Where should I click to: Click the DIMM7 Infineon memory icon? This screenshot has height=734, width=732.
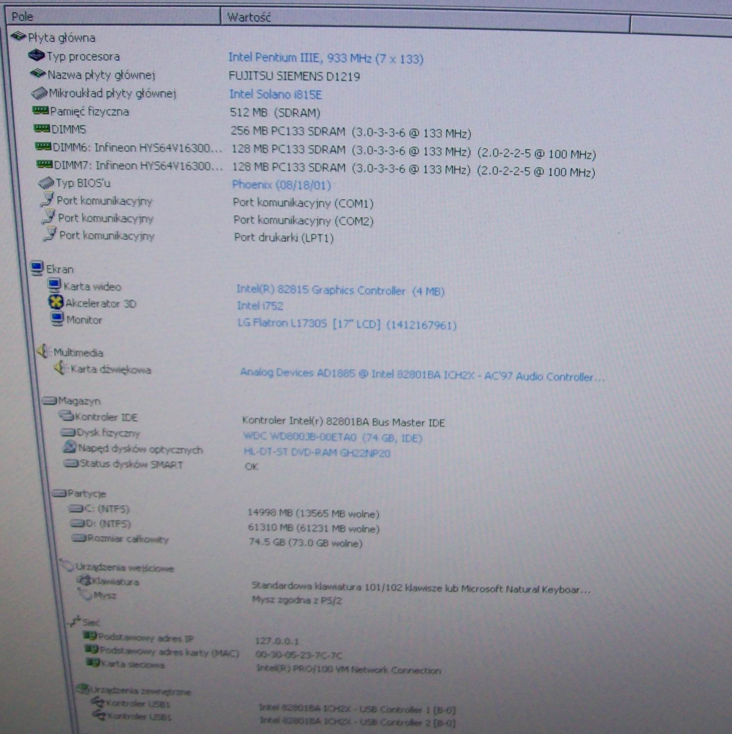[45, 164]
